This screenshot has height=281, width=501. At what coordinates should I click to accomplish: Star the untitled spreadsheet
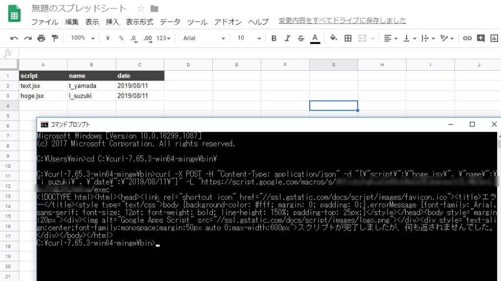click(141, 9)
